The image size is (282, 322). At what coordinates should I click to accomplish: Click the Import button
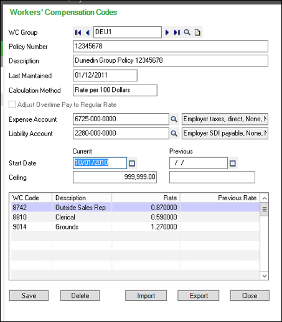tap(146, 295)
